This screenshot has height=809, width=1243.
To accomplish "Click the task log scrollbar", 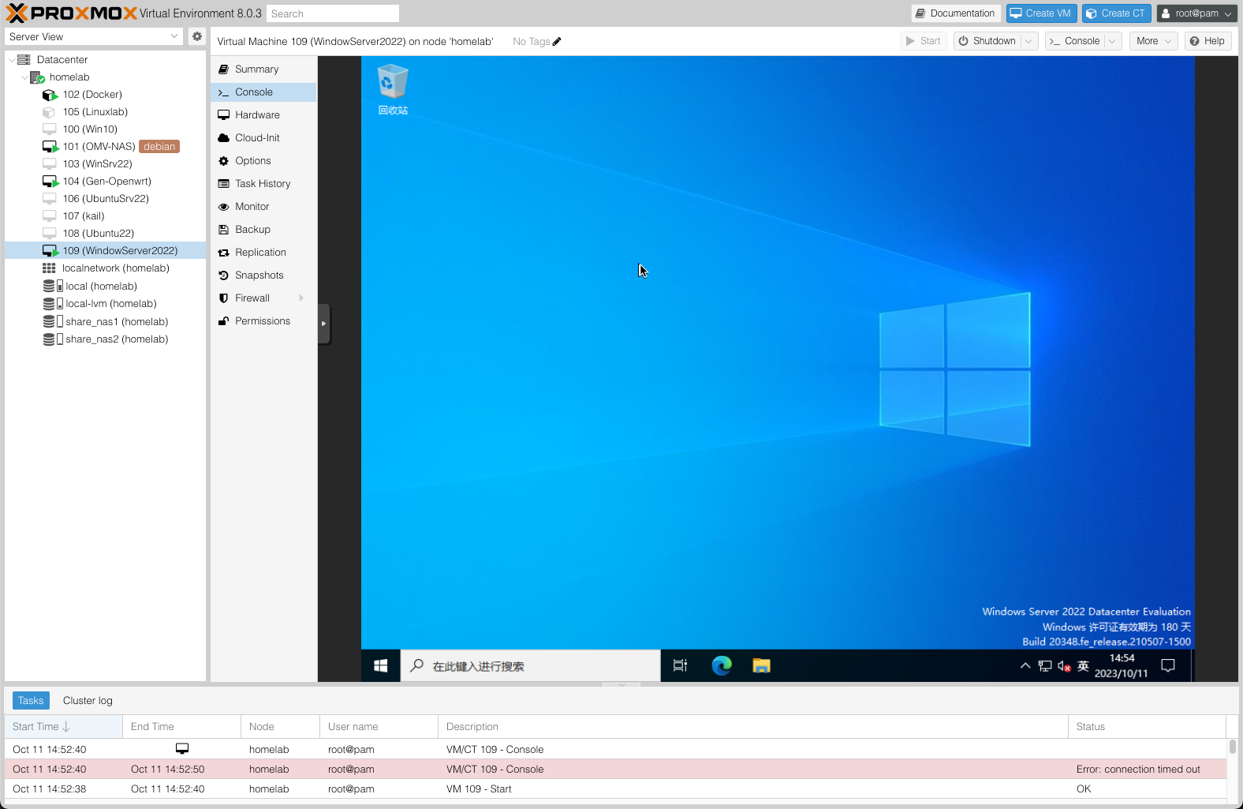I will [x=1232, y=746].
